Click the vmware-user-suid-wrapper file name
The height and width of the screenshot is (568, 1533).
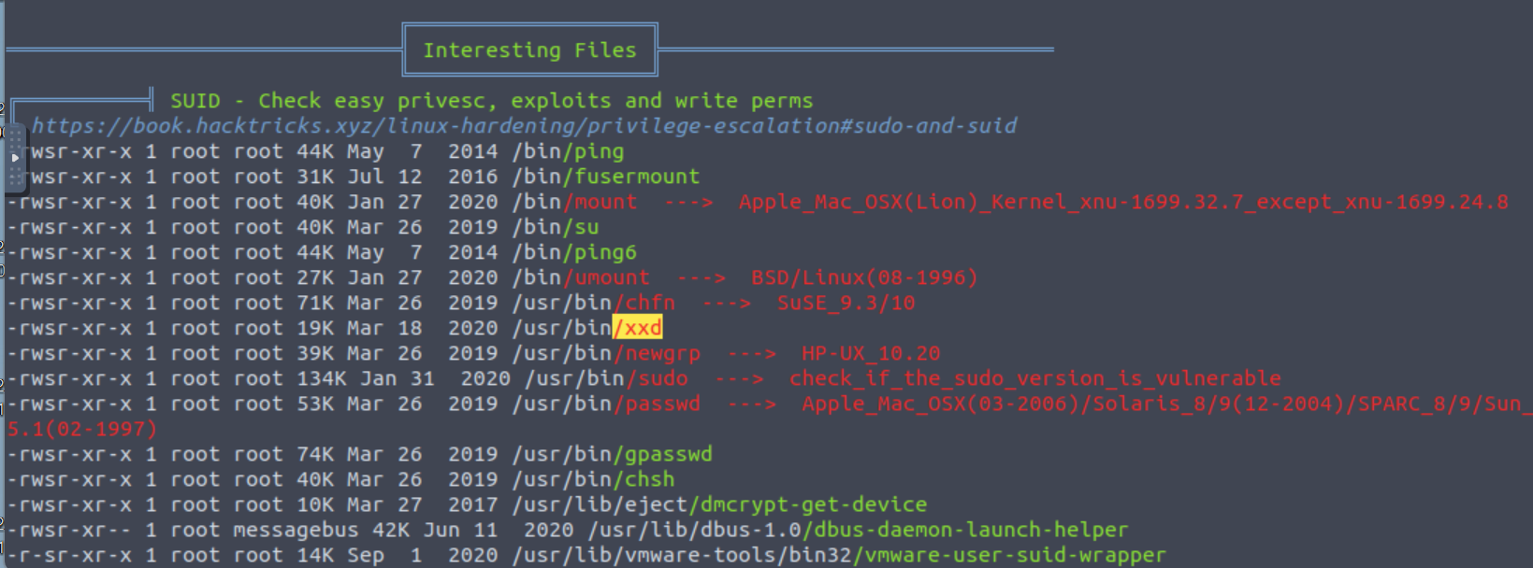click(x=1015, y=555)
